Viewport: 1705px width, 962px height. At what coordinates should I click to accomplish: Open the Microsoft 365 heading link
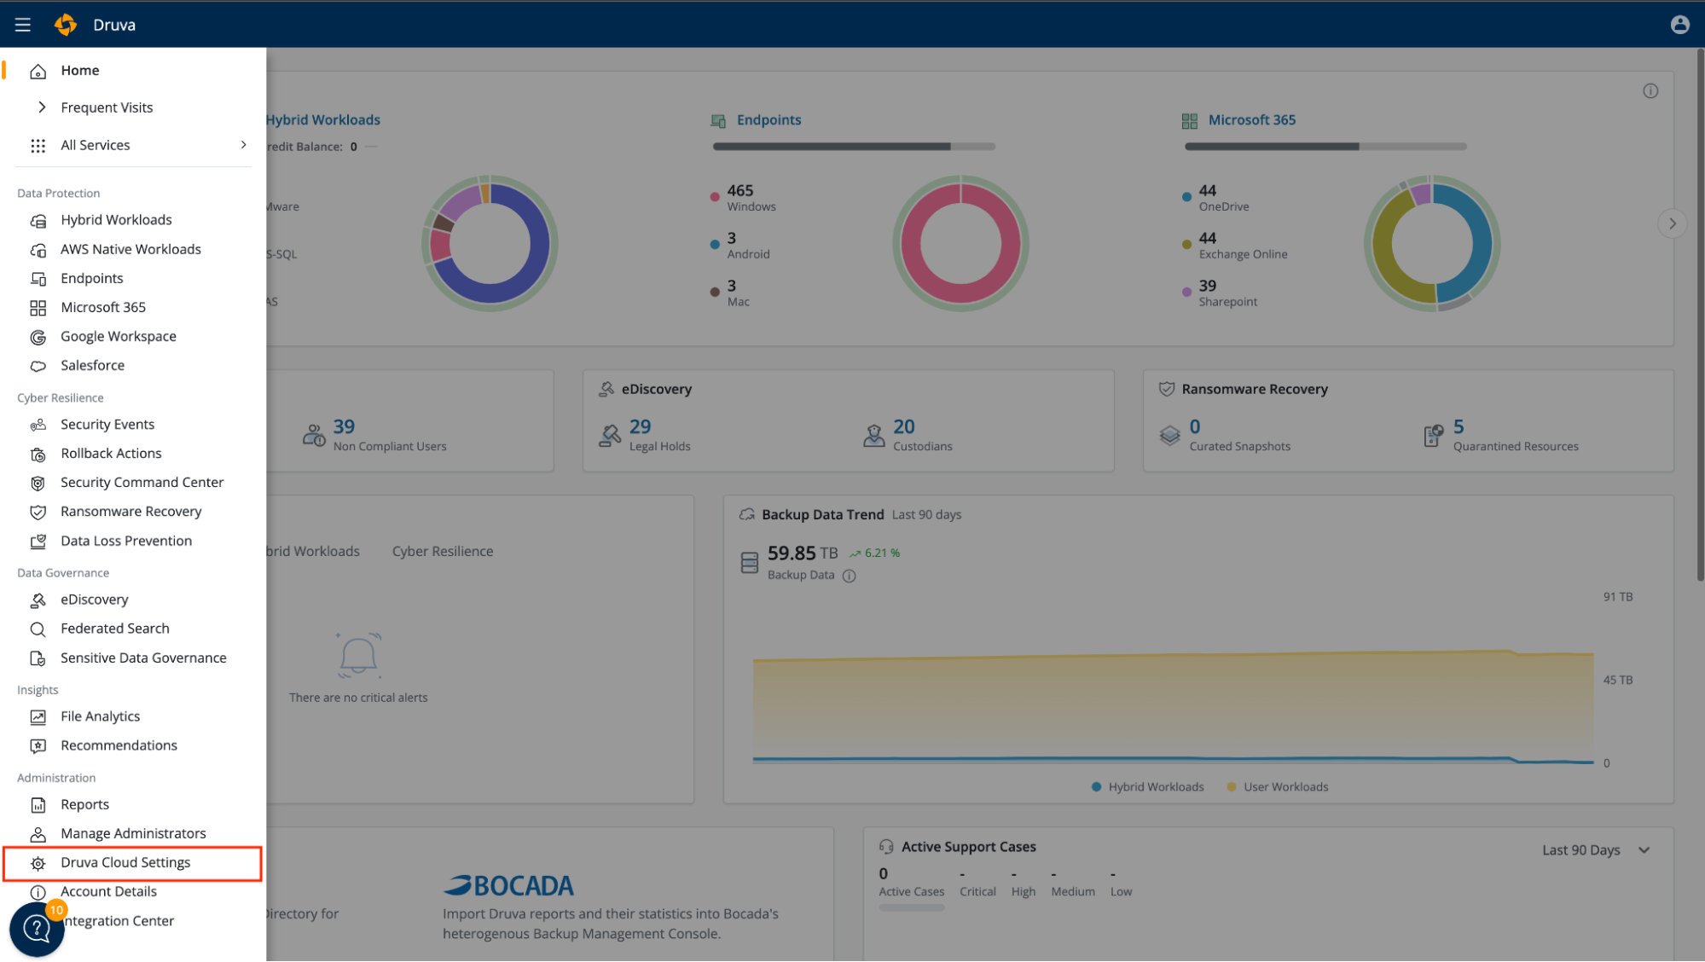(x=1251, y=120)
